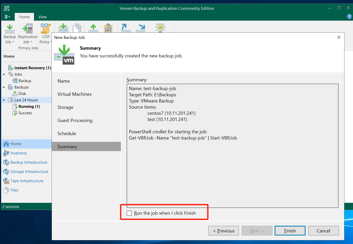353x244 pixels.
Task: Click the Inventory icon in the navigation pane
Action: point(6,153)
